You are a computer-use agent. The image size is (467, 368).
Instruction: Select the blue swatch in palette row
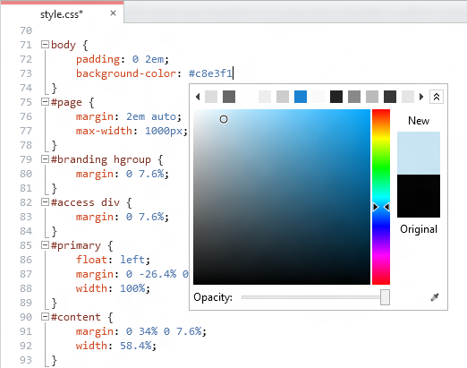click(x=301, y=97)
